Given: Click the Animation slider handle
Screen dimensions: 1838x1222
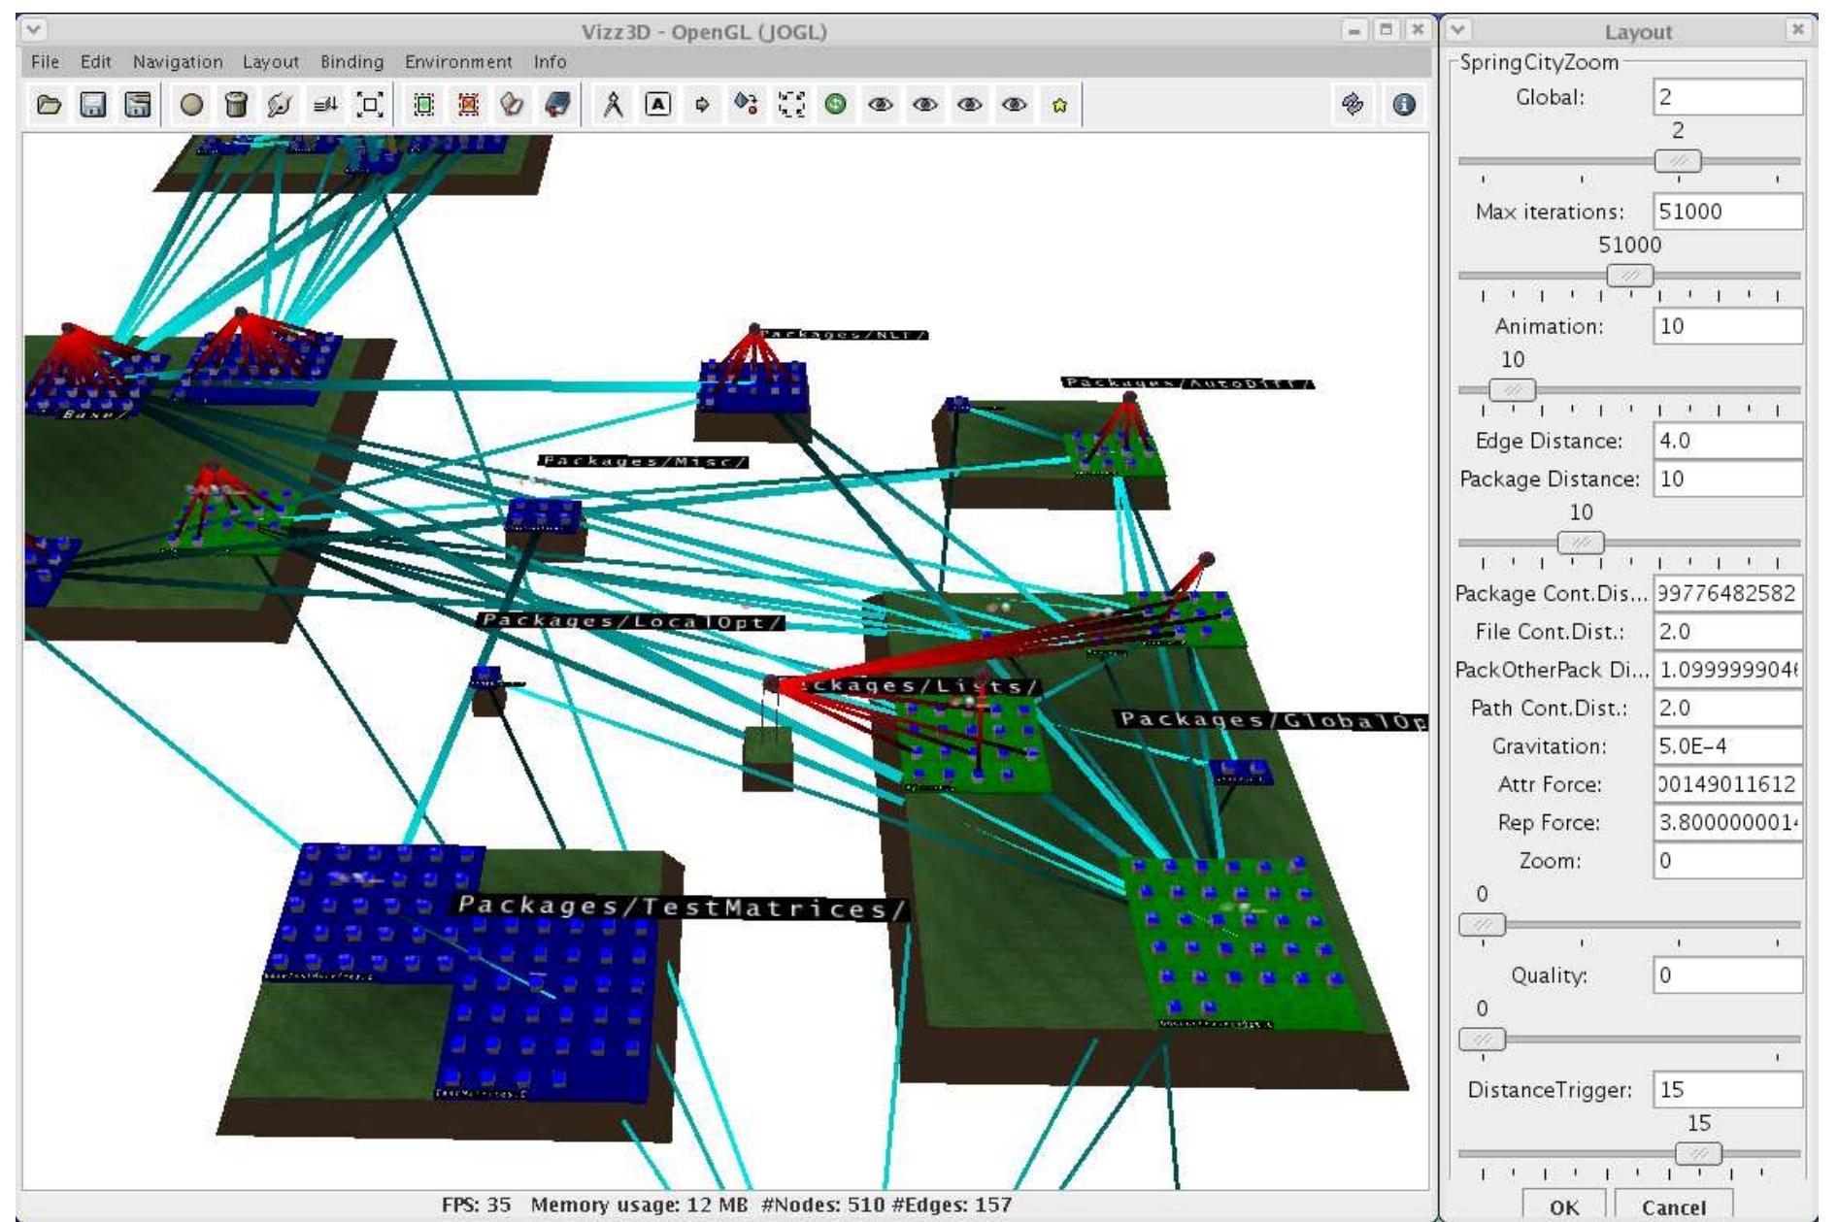Looking at the screenshot, I should click(x=1513, y=390).
